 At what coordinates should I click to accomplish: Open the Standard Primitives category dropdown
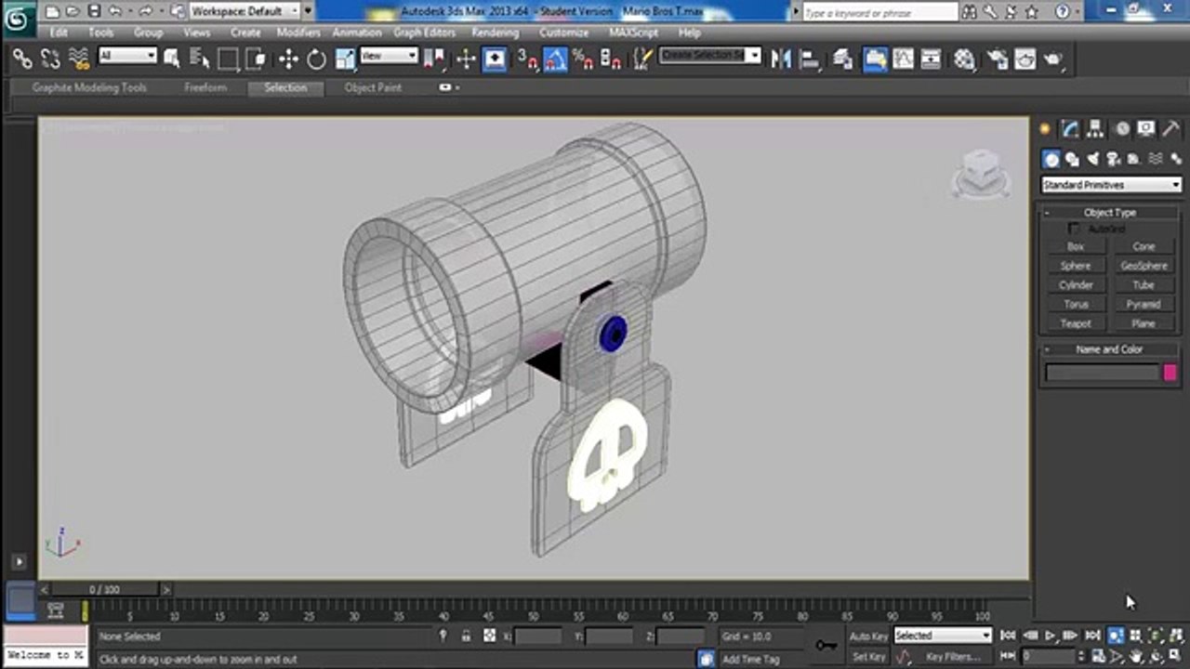click(1111, 185)
